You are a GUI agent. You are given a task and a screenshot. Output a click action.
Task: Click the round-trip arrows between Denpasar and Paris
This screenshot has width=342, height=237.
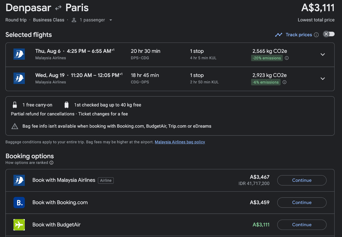(58, 8)
